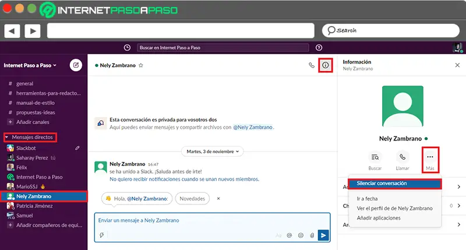466x250 pixels.
Task: Attach a file with the paperclip icon
Action: (x=312, y=235)
